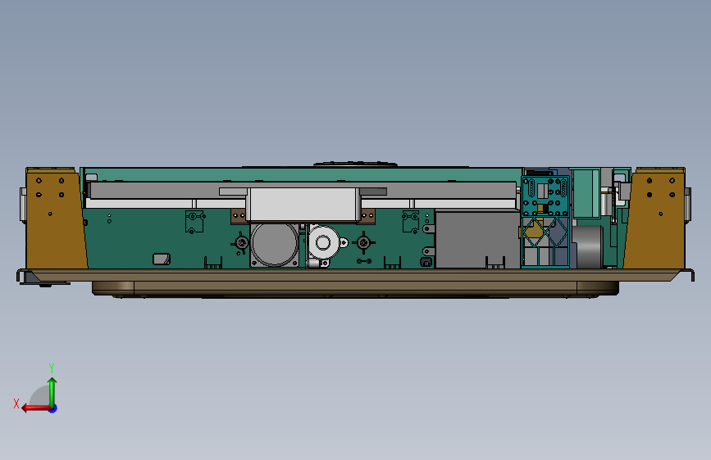The width and height of the screenshot is (711, 460).
Task: Select the white circular pulley part
Action: click(324, 242)
